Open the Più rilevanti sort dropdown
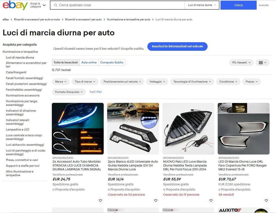Screen dimensions: 276x213 point(241,63)
